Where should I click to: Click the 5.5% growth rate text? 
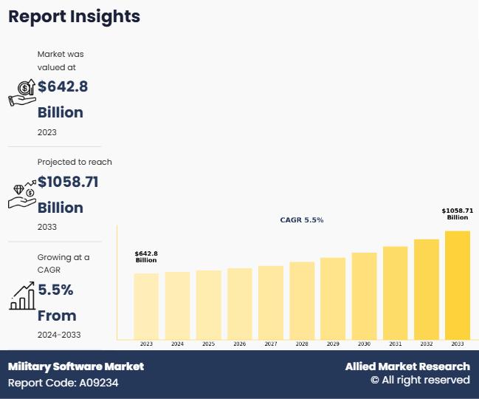click(55, 290)
